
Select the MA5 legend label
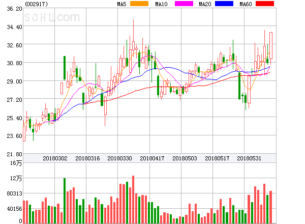[x=121, y=4]
